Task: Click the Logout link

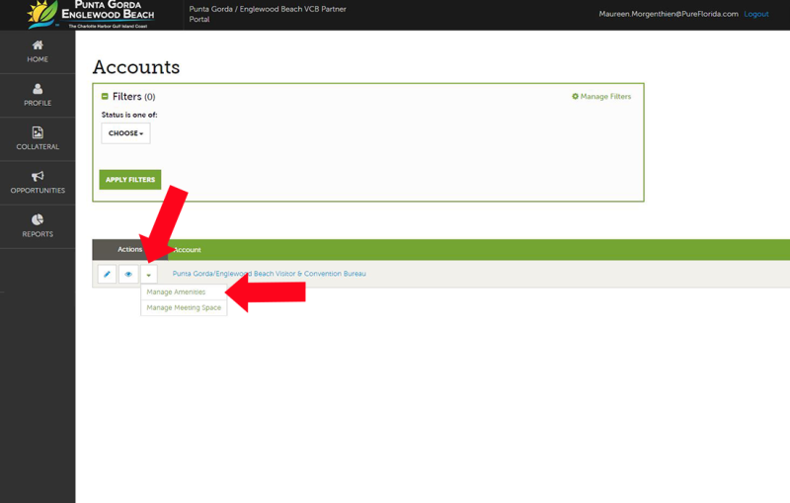Action: click(x=756, y=14)
